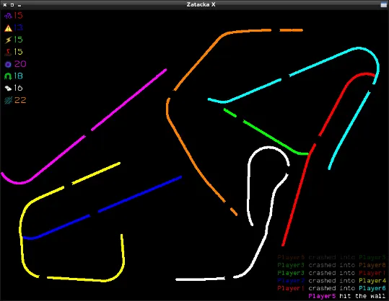Click the window close X in title bar
The height and width of the screenshot is (301, 389).
(5, 5)
